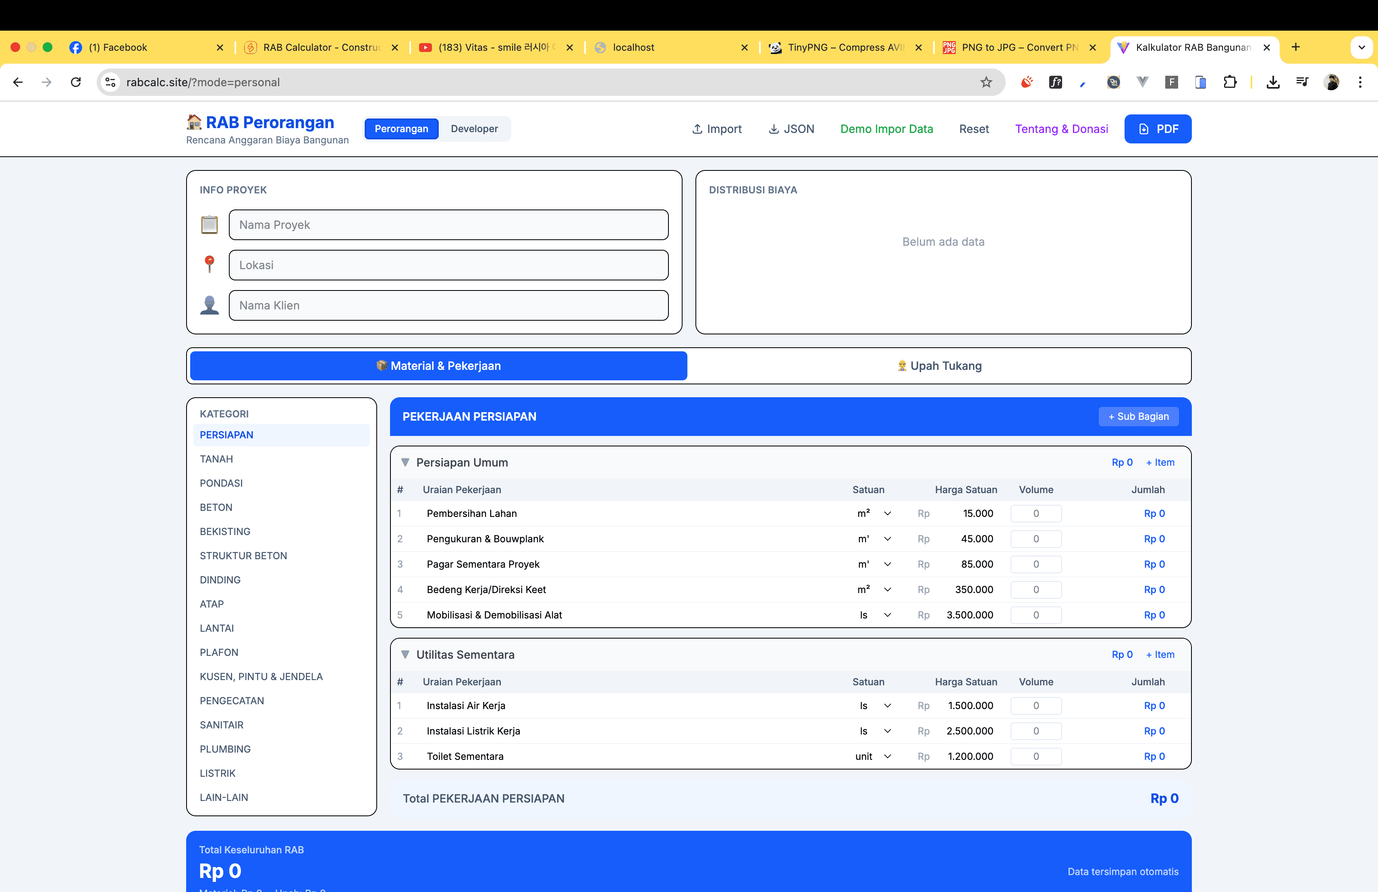Open satuan dropdown for Pembersihan Lahan

tap(874, 513)
